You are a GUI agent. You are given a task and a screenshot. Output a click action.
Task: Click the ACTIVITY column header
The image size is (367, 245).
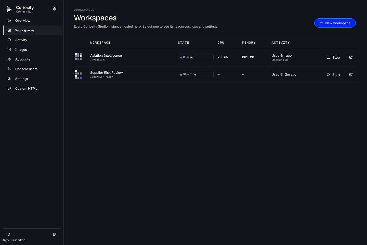[x=281, y=43]
